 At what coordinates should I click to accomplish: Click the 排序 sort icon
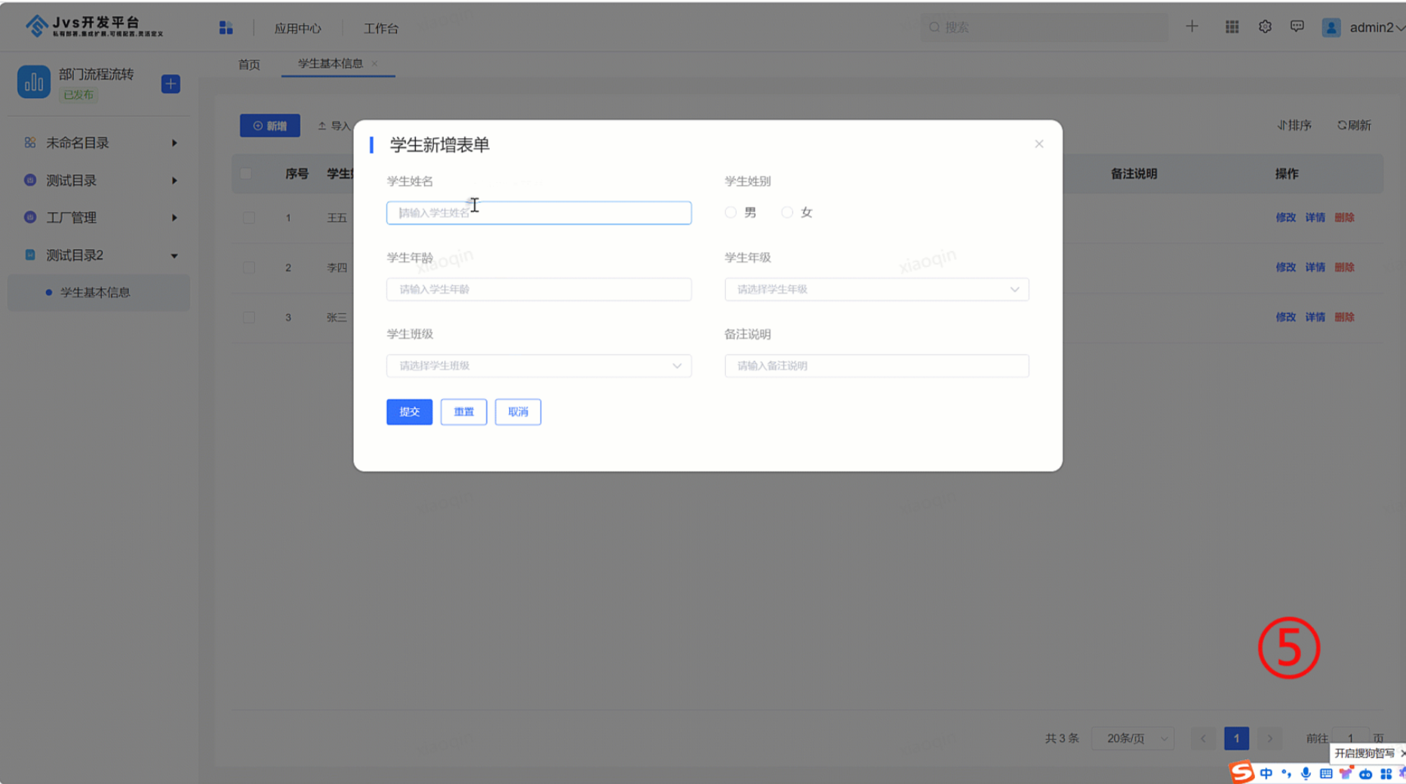click(1294, 125)
